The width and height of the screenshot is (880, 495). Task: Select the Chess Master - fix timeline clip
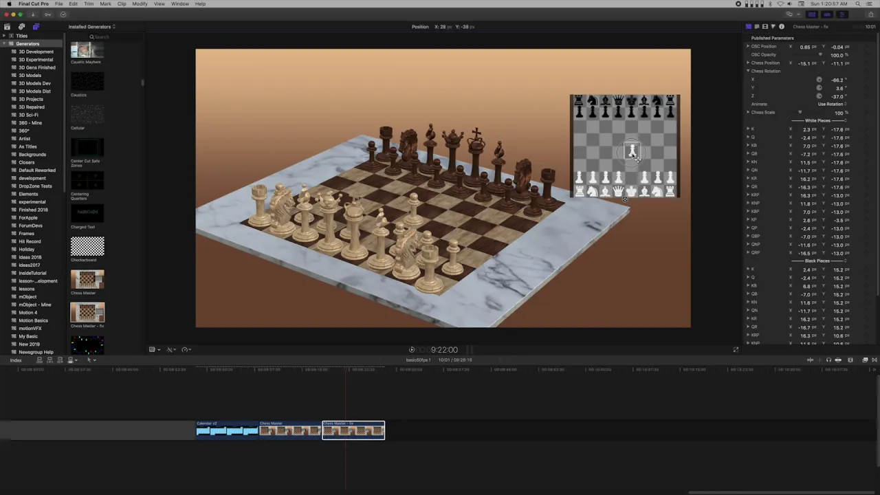[x=353, y=430]
